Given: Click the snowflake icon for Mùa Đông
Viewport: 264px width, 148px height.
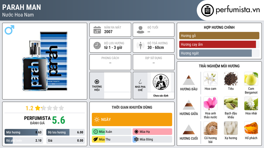Looking at the screenshot, I should 136,139.
